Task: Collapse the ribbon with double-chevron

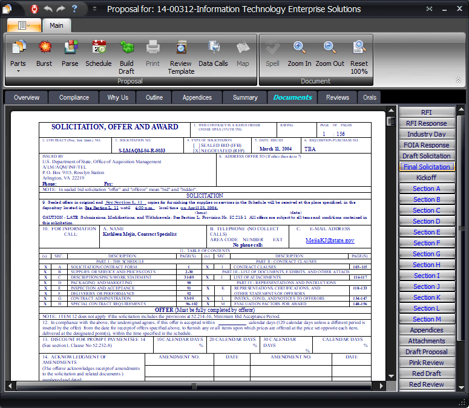Action: tap(458, 80)
